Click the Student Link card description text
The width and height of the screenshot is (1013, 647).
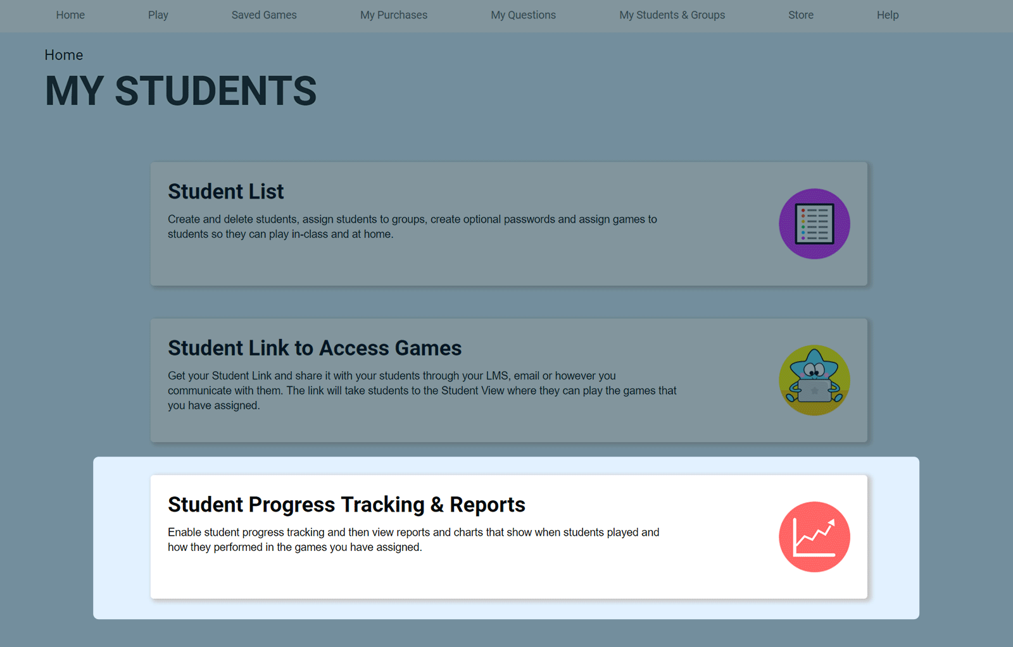tap(422, 390)
